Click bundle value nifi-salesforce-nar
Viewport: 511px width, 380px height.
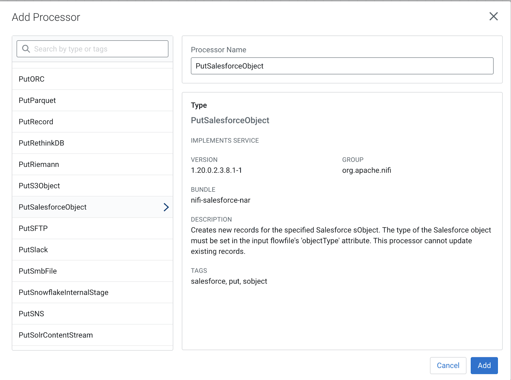[x=221, y=200]
